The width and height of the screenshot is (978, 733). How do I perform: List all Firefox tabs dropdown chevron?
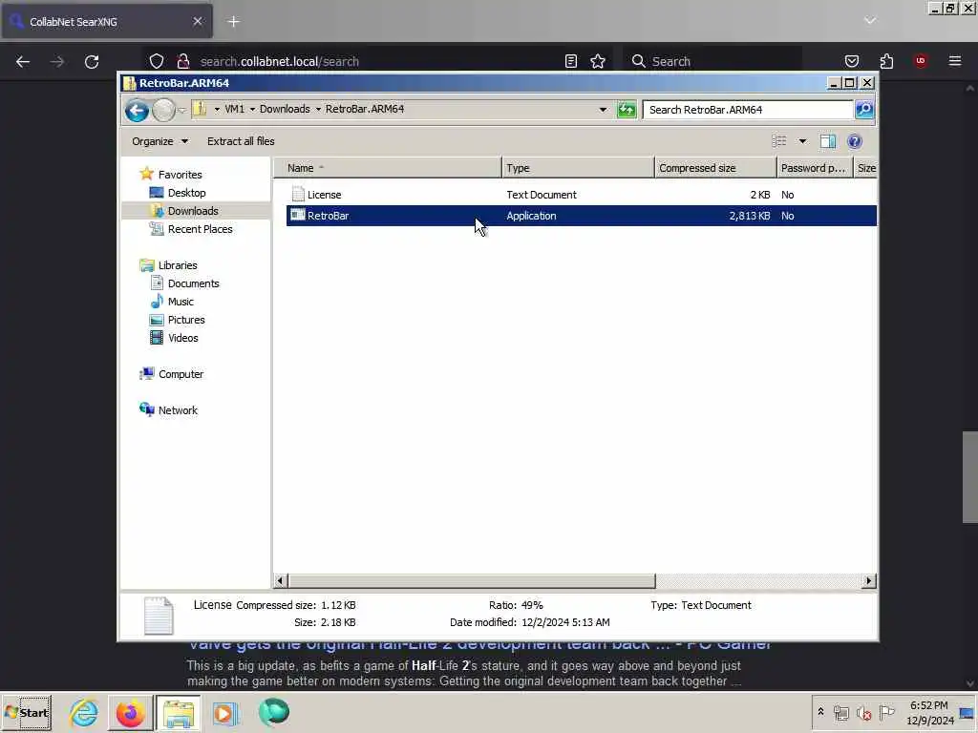point(870,21)
